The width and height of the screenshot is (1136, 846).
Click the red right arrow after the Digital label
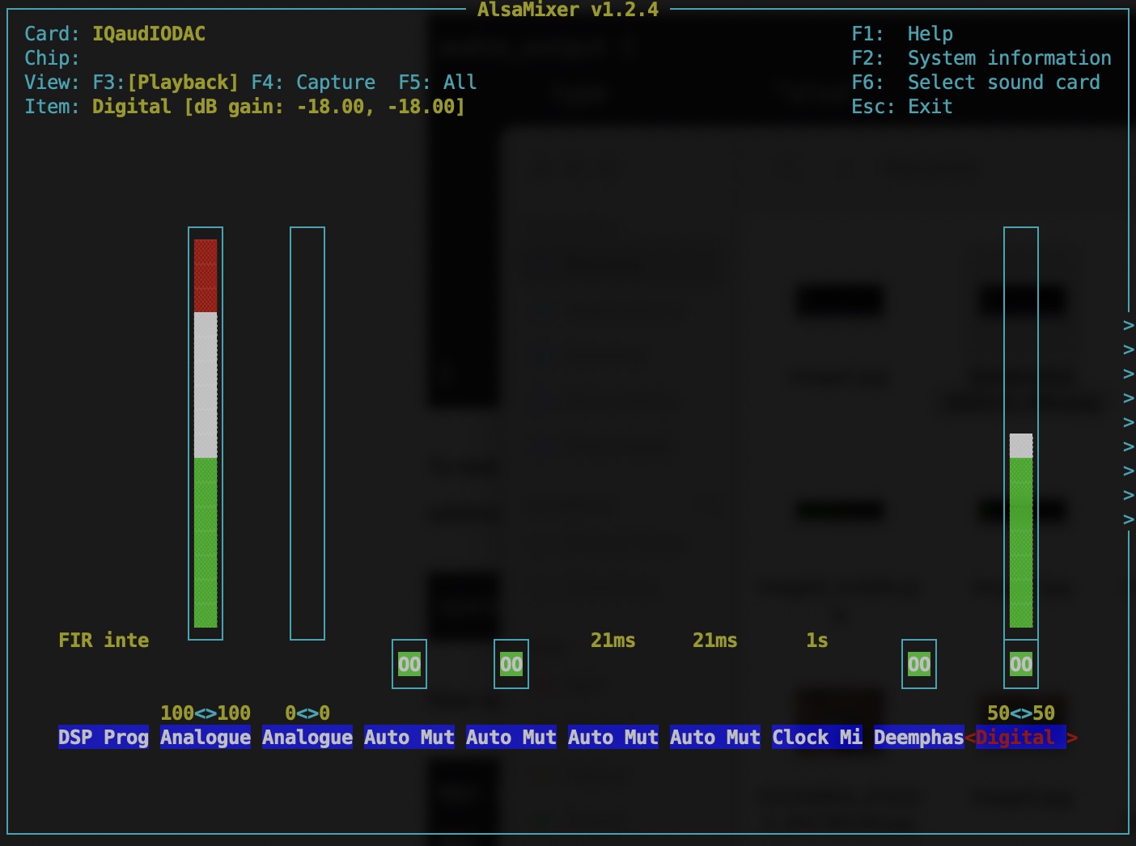point(1072,738)
